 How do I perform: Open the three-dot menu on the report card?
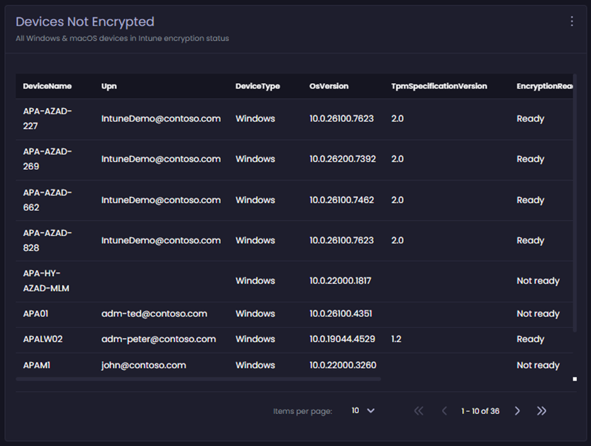572,21
